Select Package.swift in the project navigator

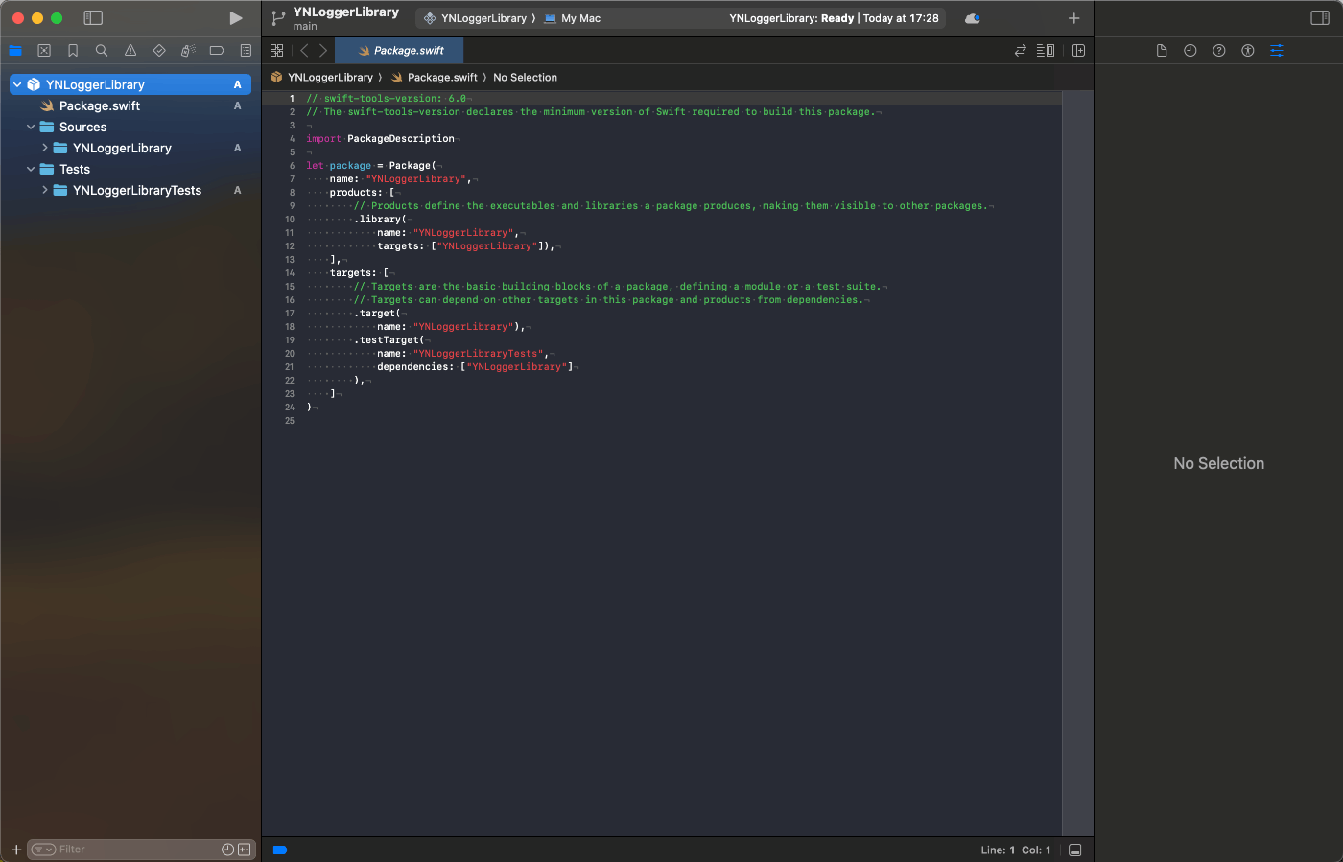click(x=100, y=105)
